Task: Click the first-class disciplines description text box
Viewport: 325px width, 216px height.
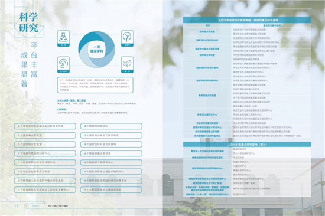Action: pos(95,85)
